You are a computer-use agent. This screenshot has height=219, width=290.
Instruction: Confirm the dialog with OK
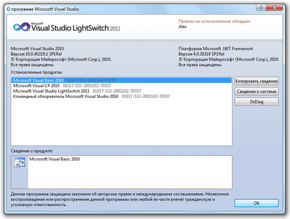tap(256, 203)
